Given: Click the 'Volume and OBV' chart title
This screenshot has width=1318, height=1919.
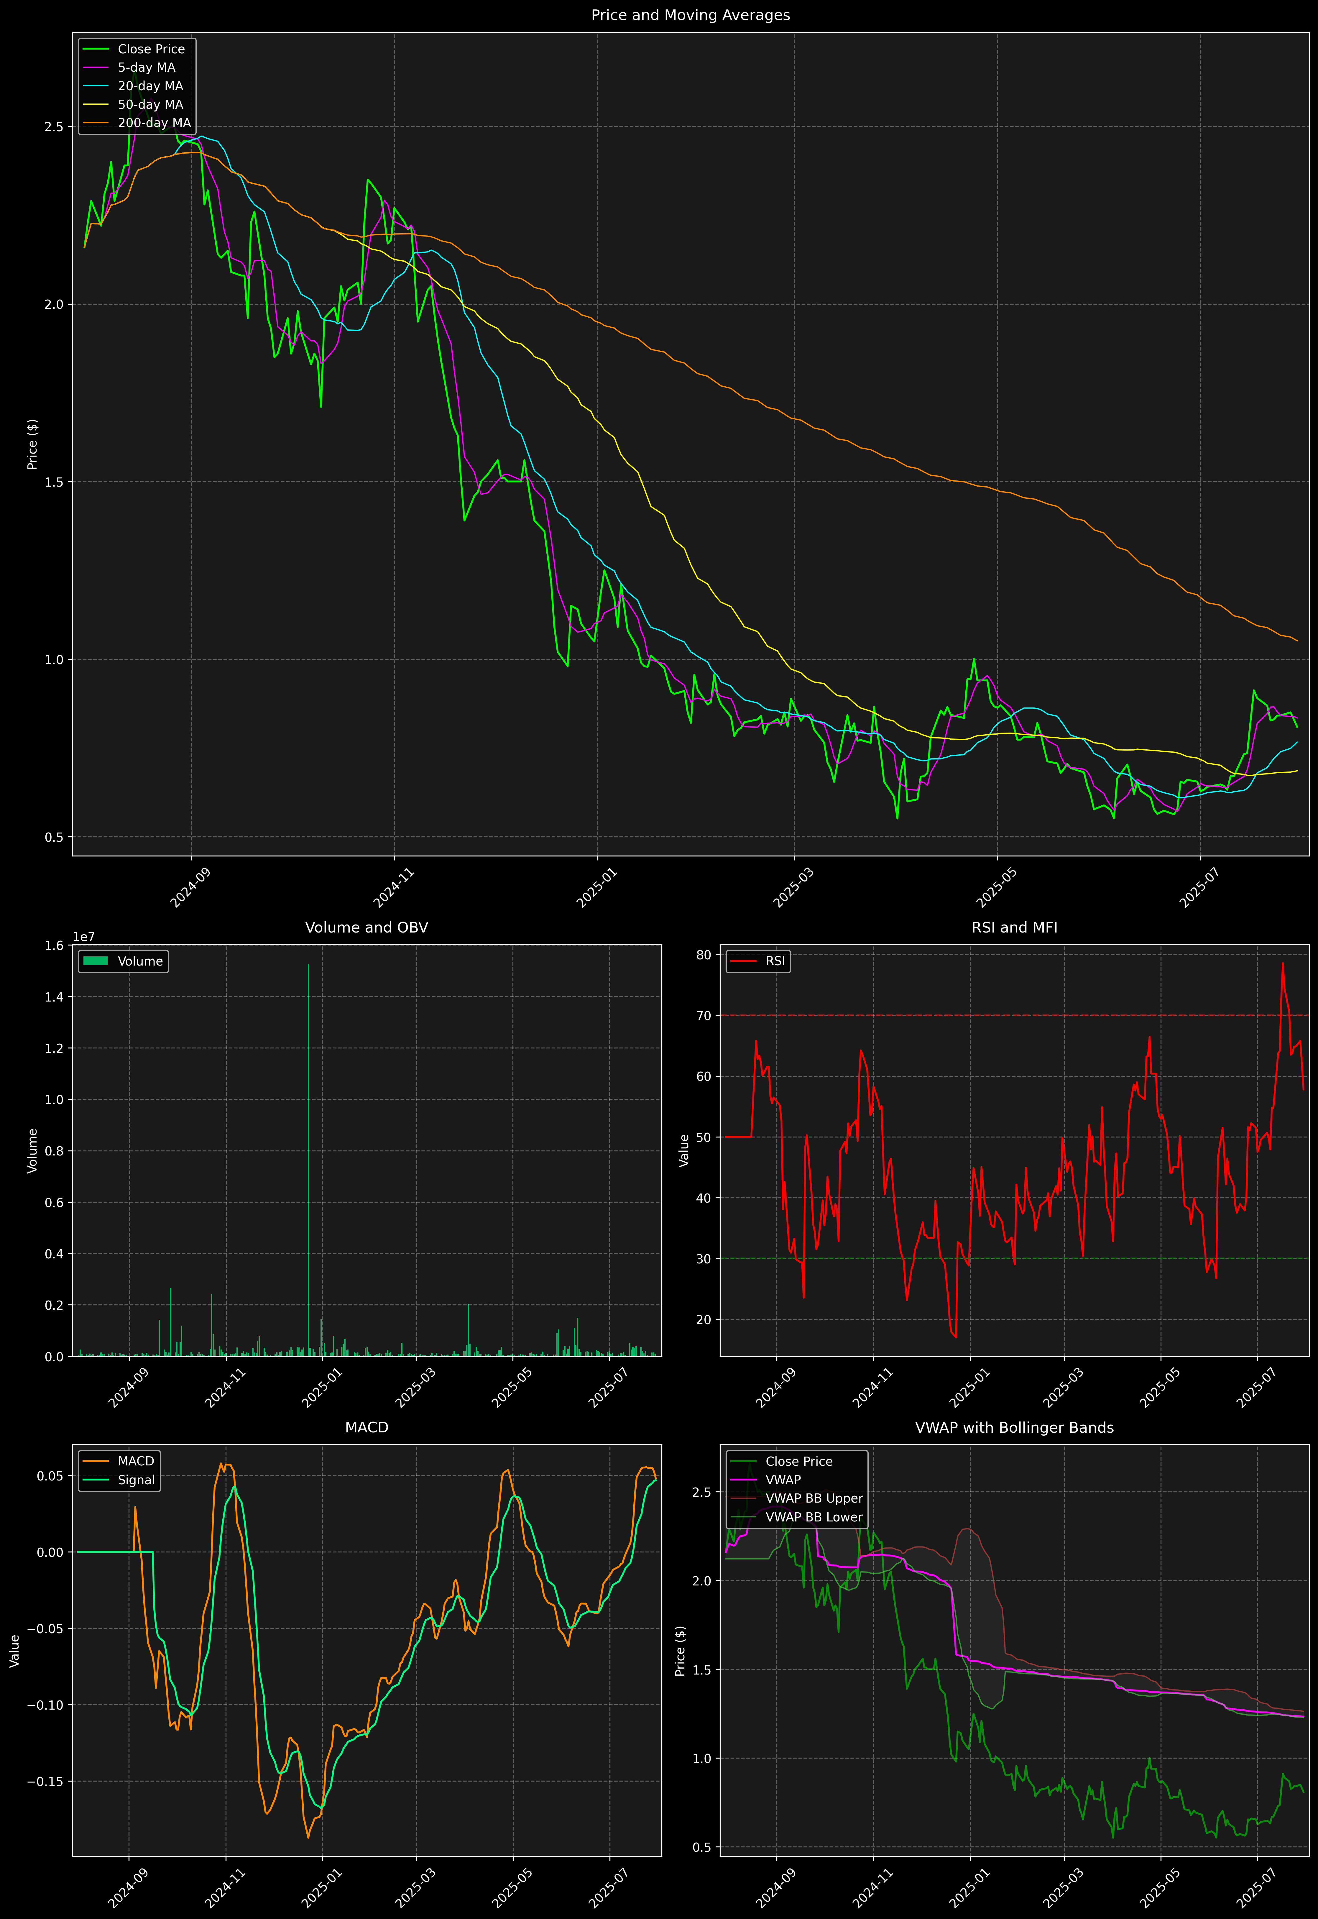Looking at the screenshot, I should 367,927.
